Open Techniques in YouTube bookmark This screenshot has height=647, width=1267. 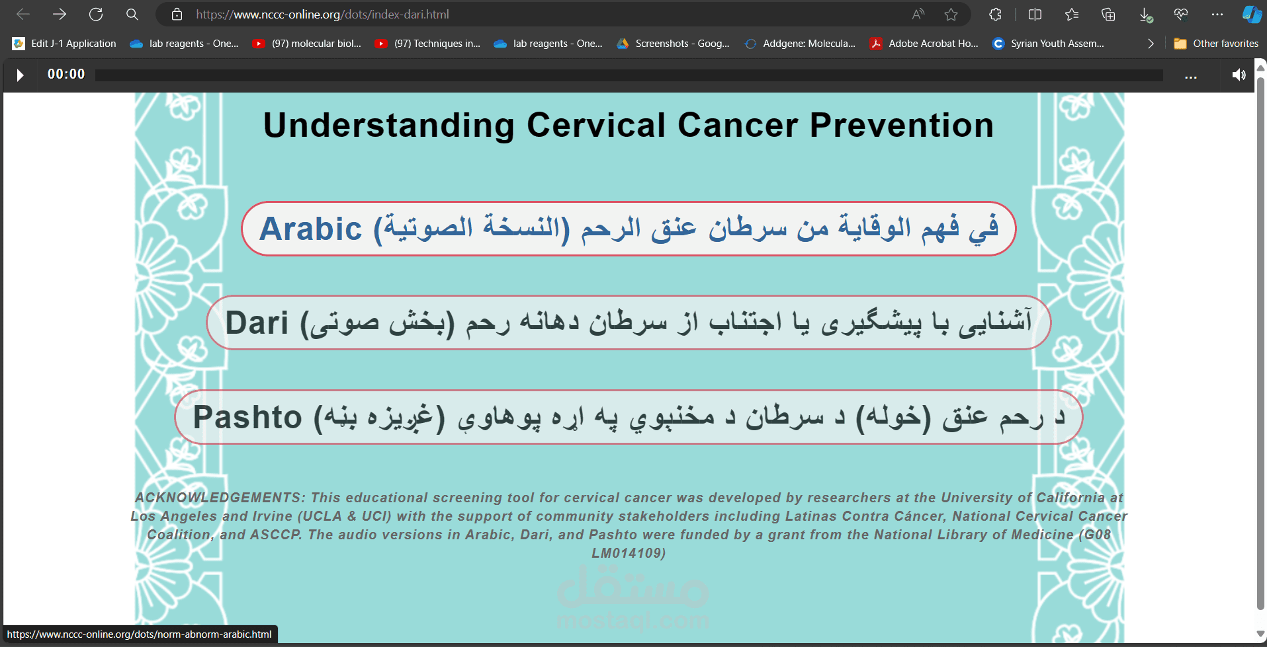tap(427, 44)
